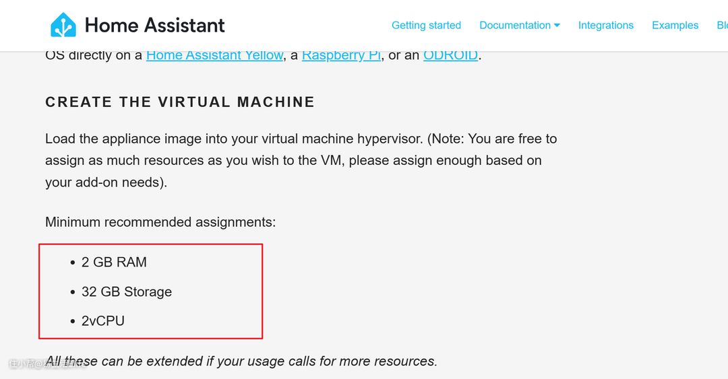Click the Home Assistant title text

[x=154, y=26]
